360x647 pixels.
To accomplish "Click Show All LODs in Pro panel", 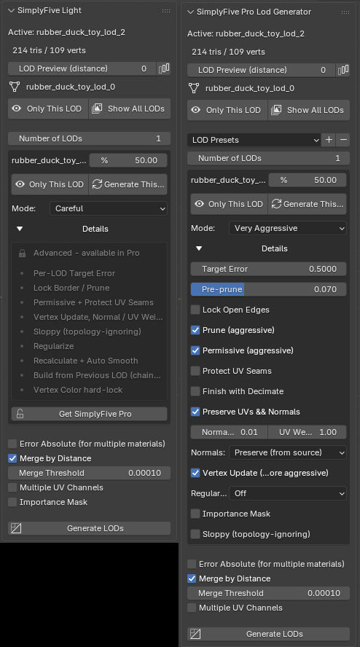I will (x=309, y=110).
